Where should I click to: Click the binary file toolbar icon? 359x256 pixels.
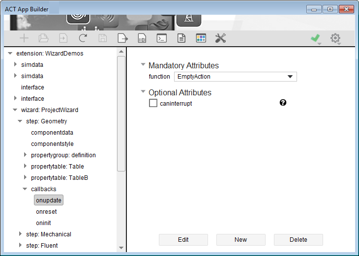142,38
